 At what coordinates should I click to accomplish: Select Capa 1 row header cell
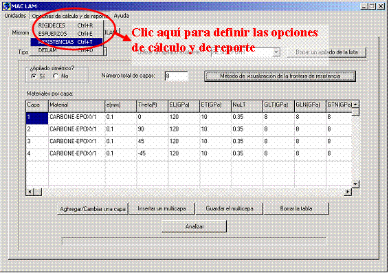coord(37,118)
